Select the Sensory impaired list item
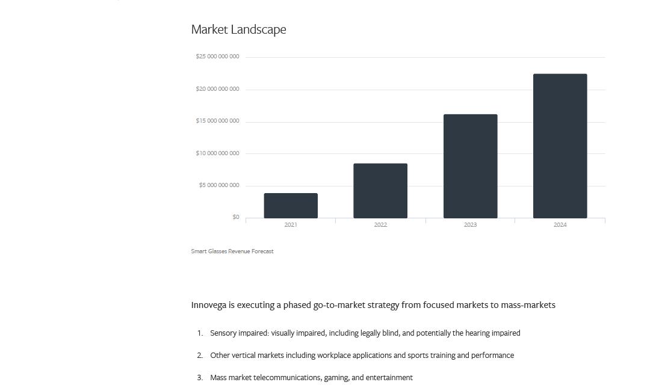The image size is (656, 388). click(x=365, y=333)
